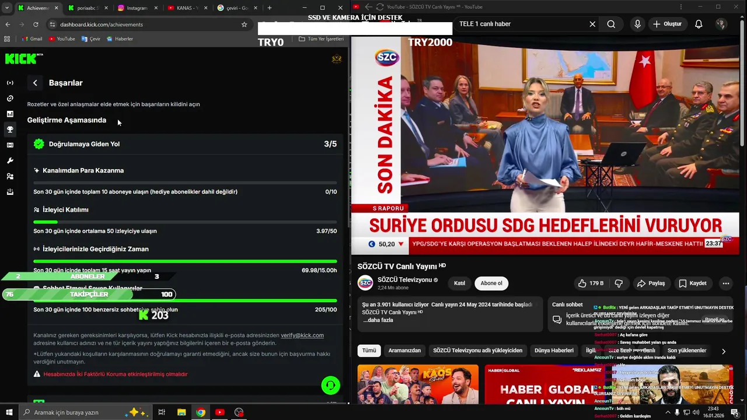Open YouTube bookmark in bookmarks bar

(x=62, y=38)
